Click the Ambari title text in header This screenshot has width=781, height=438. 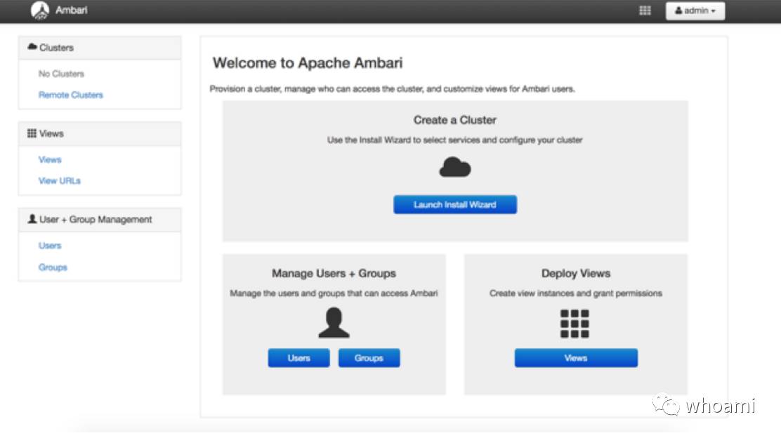pos(71,10)
